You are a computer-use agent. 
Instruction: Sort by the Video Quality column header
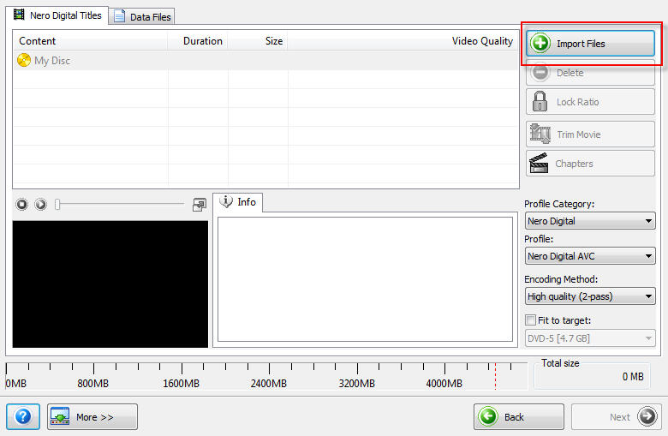(403, 41)
